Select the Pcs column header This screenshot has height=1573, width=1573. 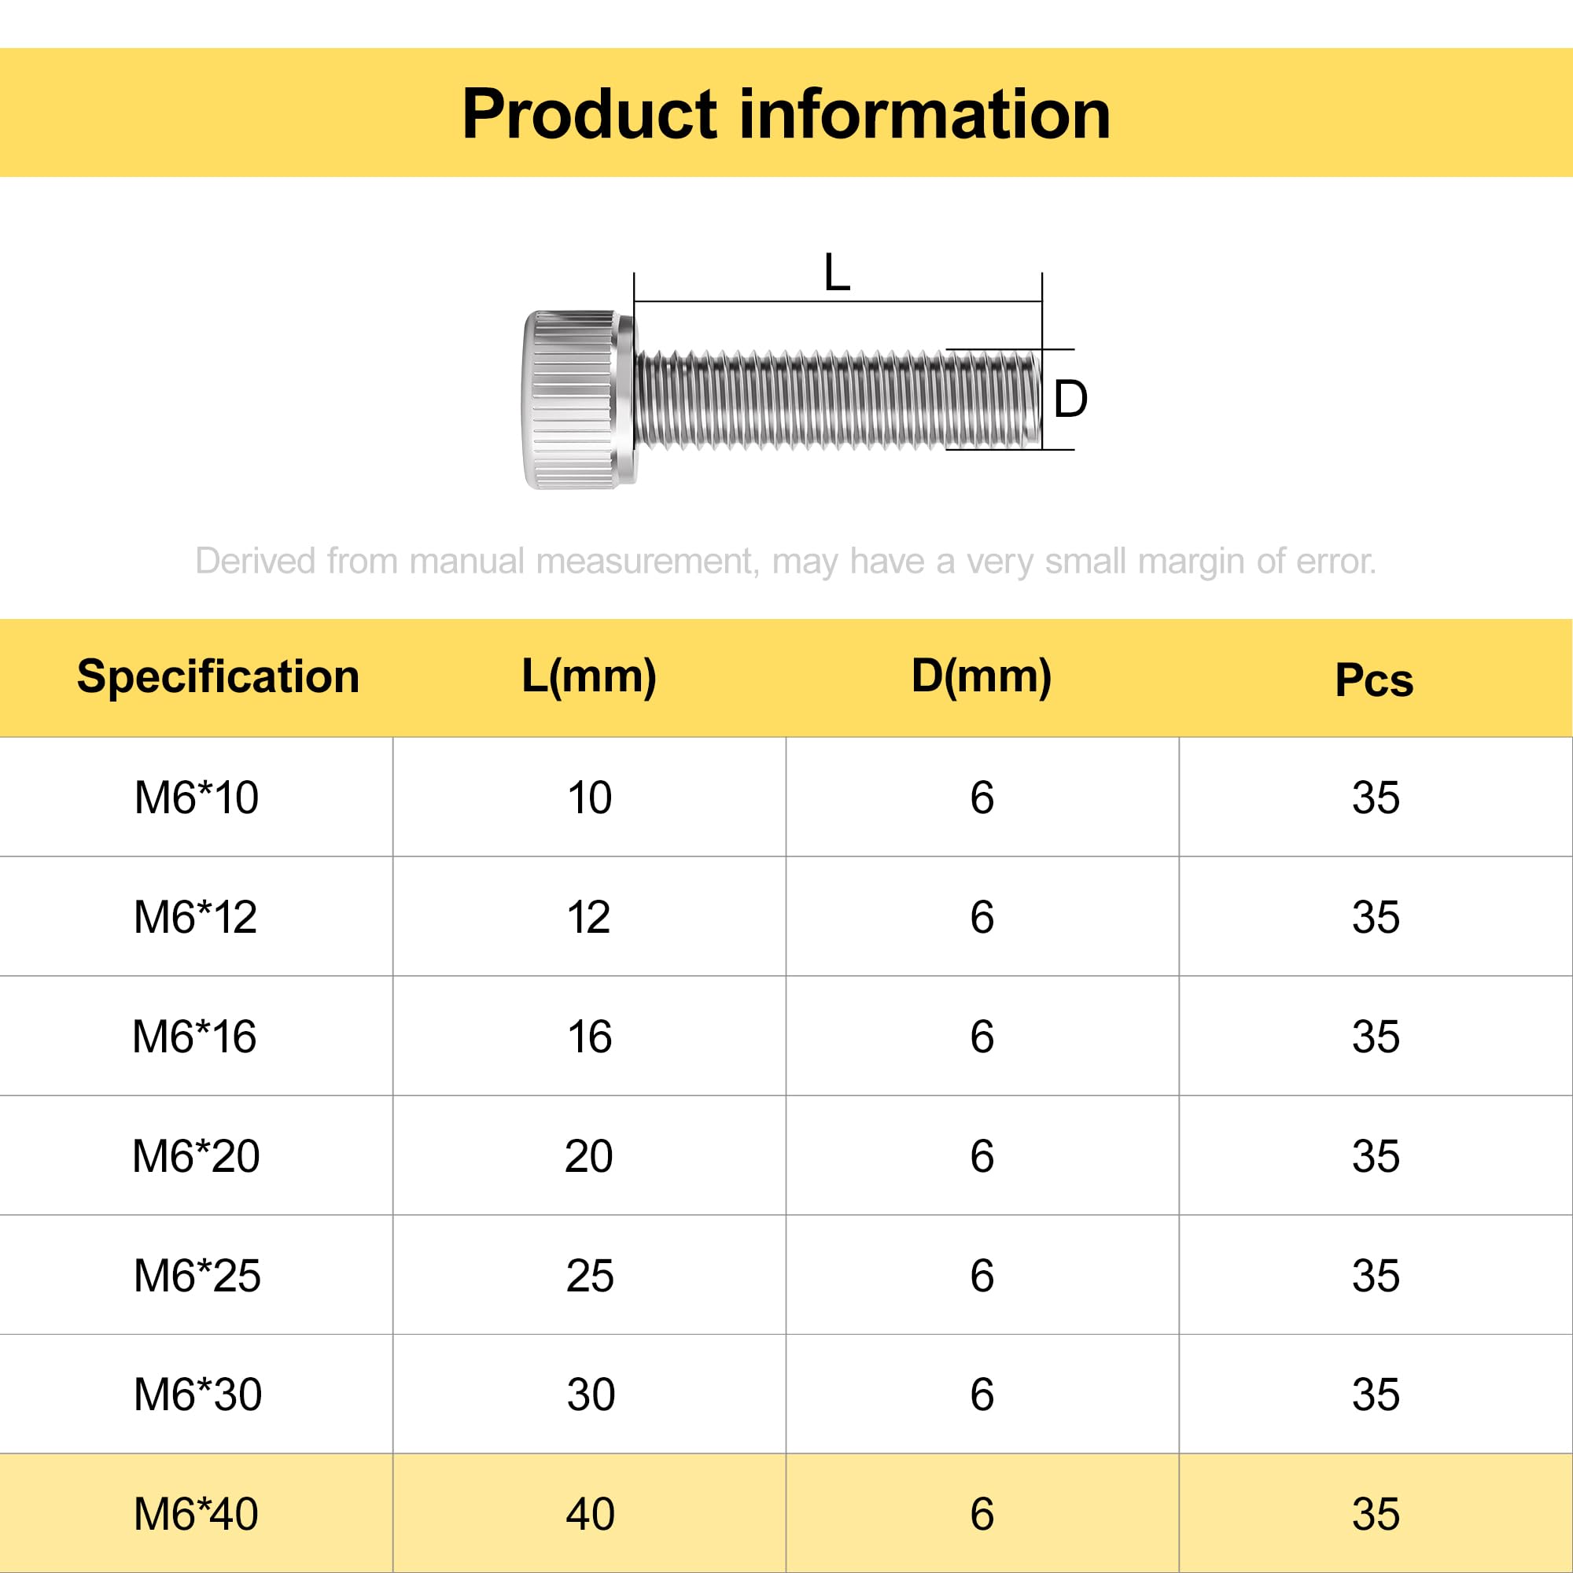(x=1374, y=680)
